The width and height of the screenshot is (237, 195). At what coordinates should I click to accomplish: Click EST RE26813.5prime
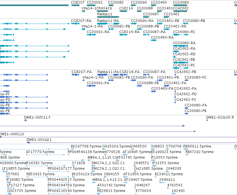coord(99,194)
